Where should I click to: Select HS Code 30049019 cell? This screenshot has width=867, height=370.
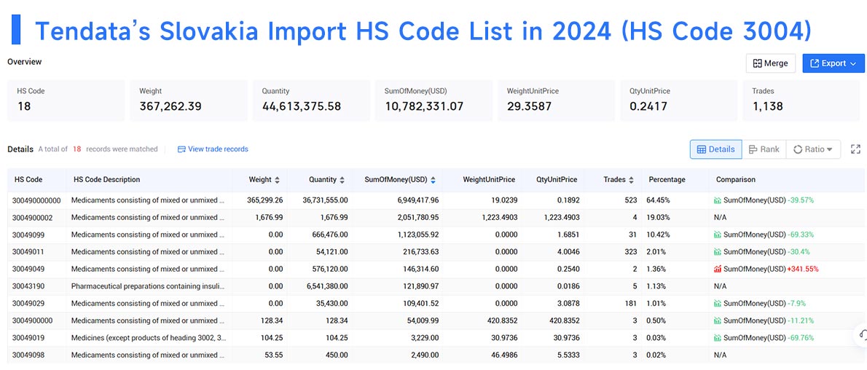[x=28, y=337]
